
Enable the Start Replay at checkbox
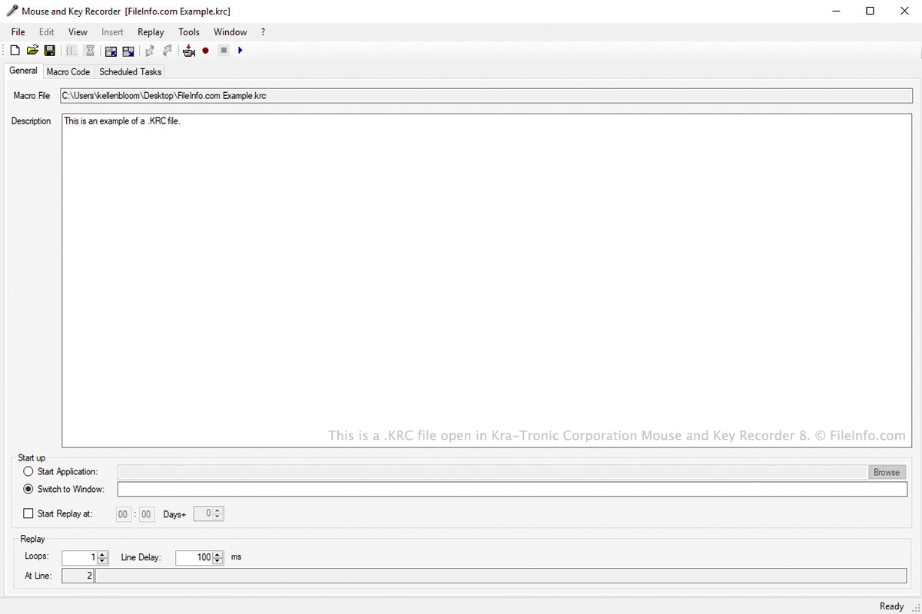[28, 514]
